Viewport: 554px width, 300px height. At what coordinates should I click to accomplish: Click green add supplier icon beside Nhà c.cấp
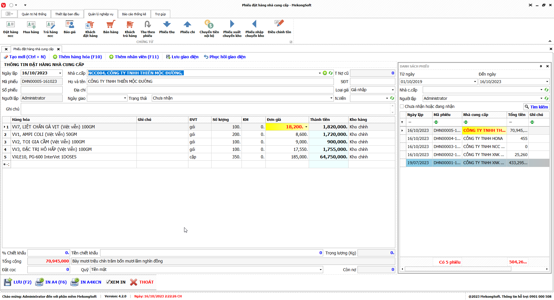(325, 73)
